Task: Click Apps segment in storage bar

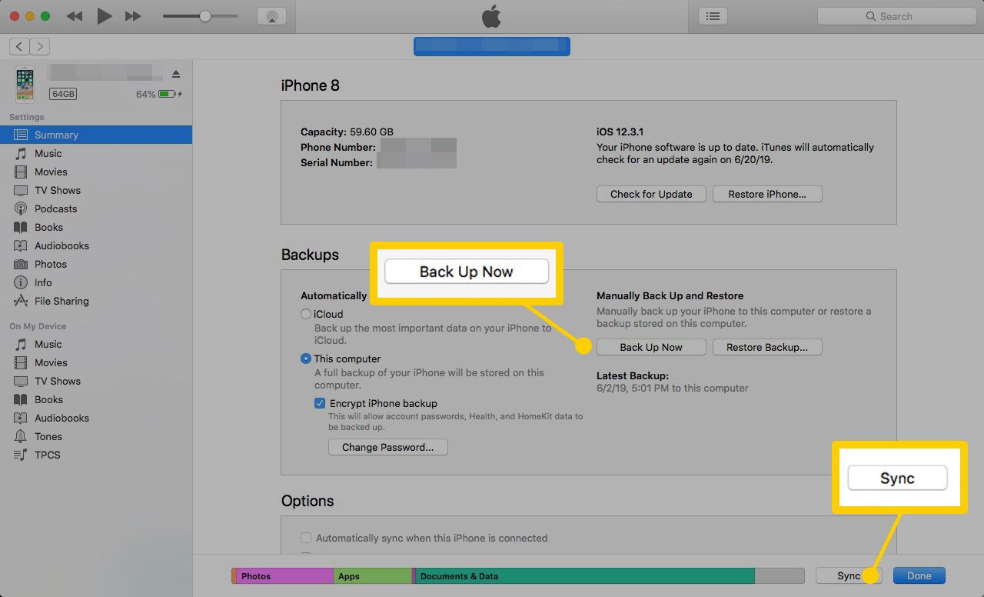Action: (373, 575)
